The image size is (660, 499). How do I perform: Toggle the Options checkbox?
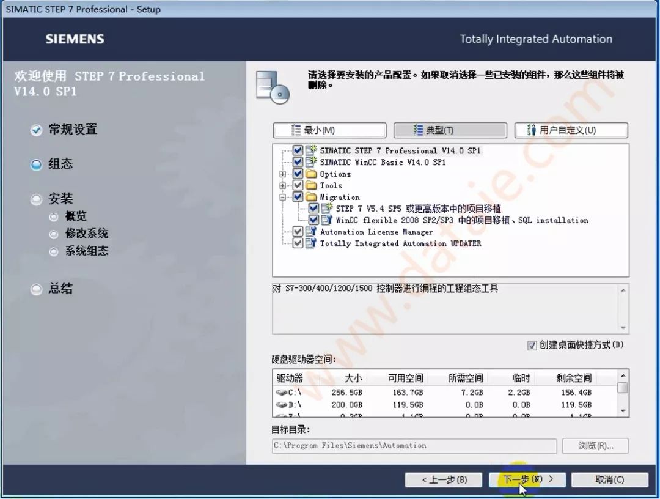[298, 174]
